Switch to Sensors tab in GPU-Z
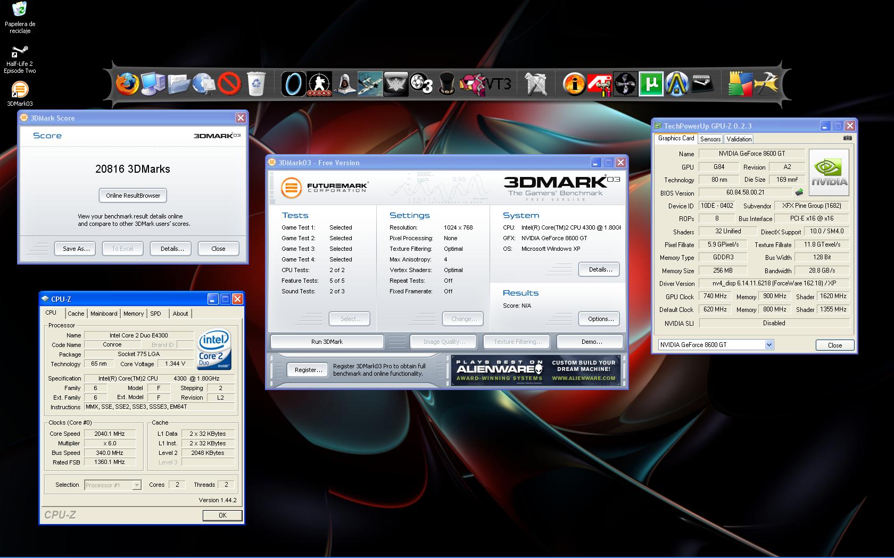This screenshot has height=558, width=894. [x=710, y=139]
